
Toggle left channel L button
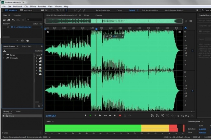click(192, 51)
